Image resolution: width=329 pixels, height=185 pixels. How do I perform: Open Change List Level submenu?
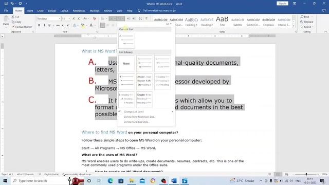tap(146, 112)
